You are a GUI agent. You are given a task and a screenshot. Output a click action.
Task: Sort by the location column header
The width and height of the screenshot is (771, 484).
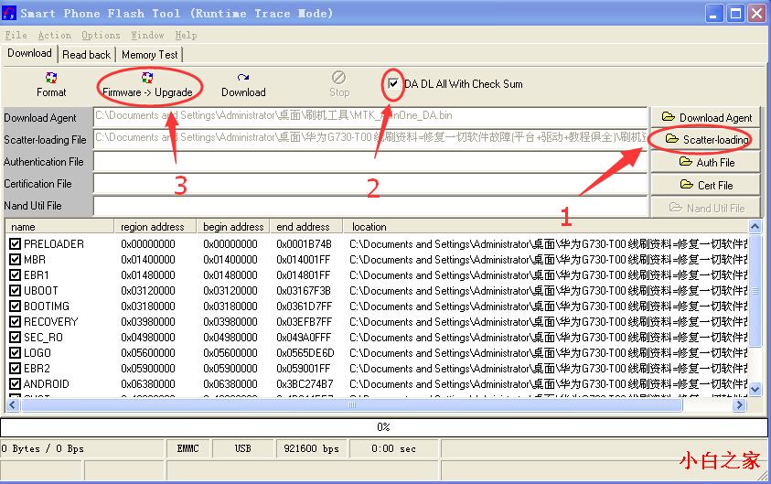click(x=545, y=227)
